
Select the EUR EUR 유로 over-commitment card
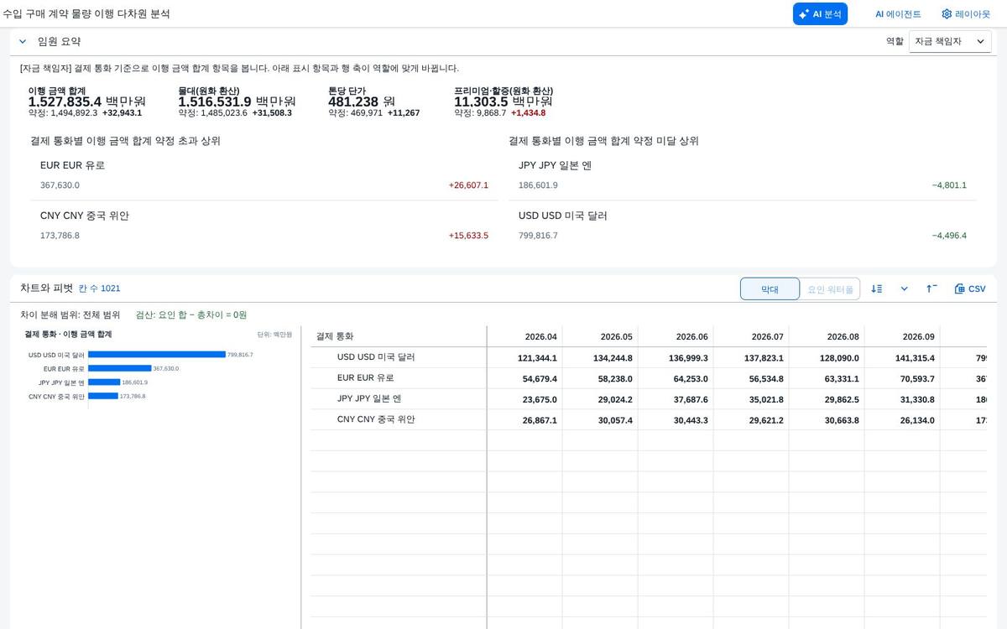click(x=265, y=175)
